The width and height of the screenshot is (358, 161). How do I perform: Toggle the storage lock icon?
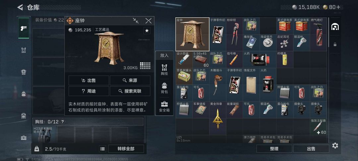tap(335, 44)
